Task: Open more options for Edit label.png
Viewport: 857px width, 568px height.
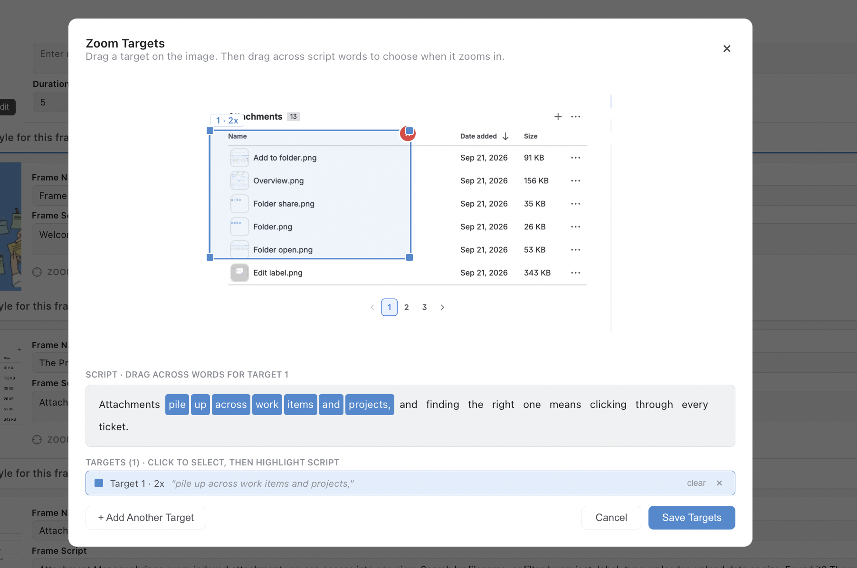Action: click(x=576, y=273)
